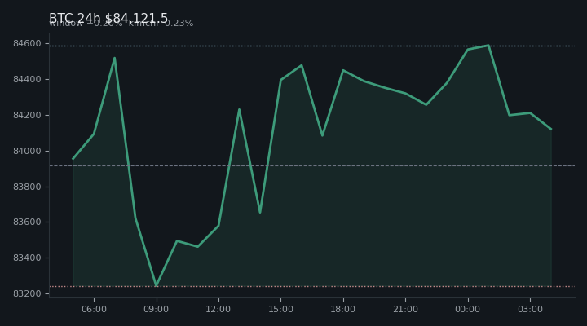Click the 84600 y-axis label
The width and height of the screenshot is (587, 326).
tap(27, 44)
